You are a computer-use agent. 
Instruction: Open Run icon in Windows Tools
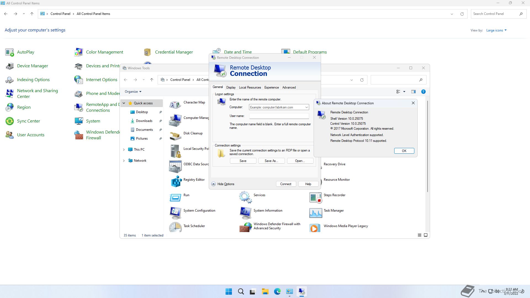(x=175, y=197)
